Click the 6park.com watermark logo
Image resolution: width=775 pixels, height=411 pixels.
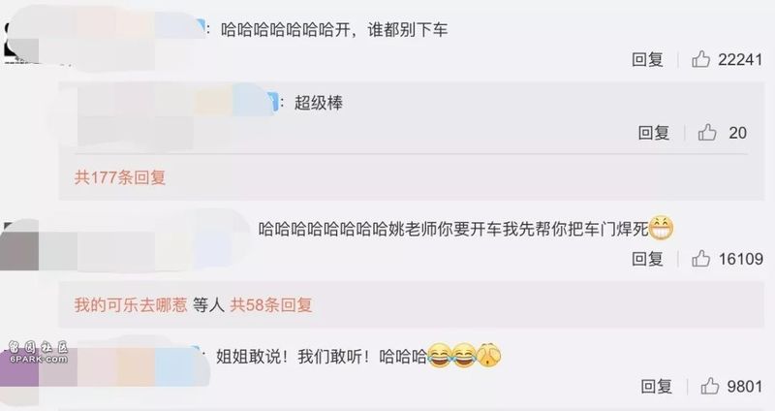[38, 352]
